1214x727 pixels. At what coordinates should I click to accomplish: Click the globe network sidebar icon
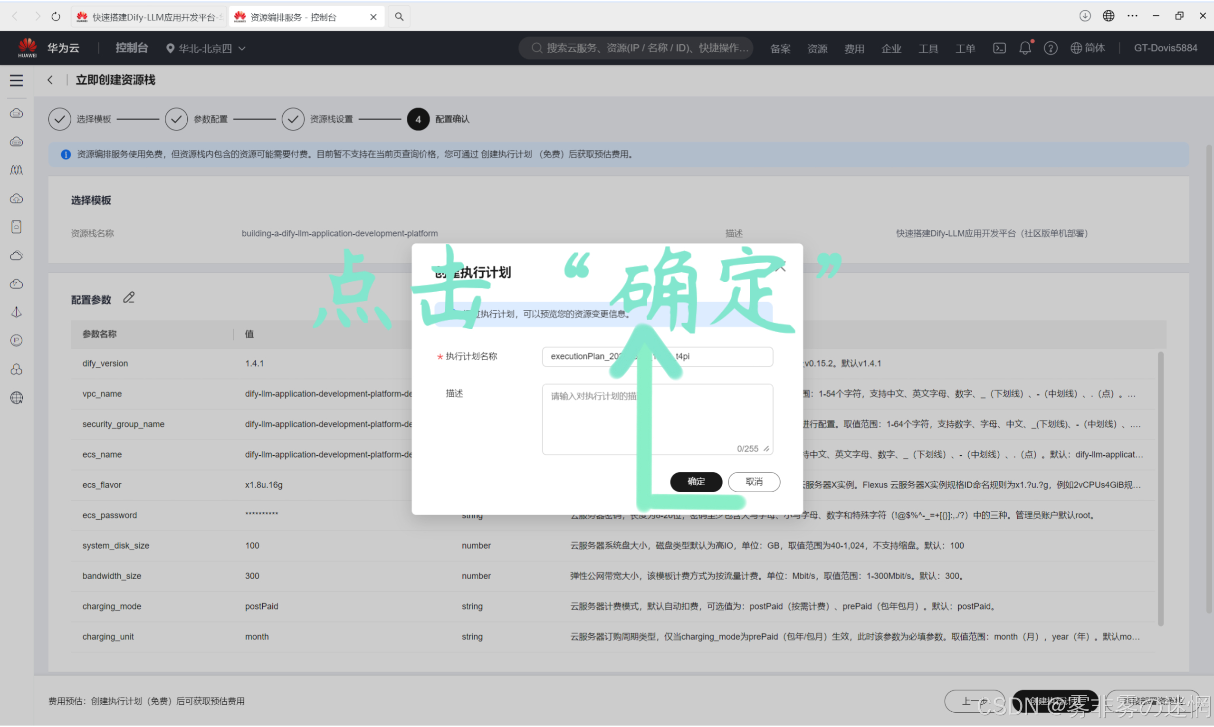click(x=16, y=398)
